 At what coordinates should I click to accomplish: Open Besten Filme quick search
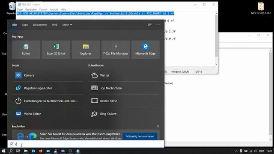pos(124,101)
